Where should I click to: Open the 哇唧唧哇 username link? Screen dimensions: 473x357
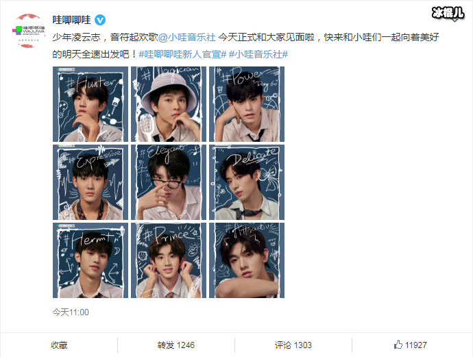click(71, 20)
